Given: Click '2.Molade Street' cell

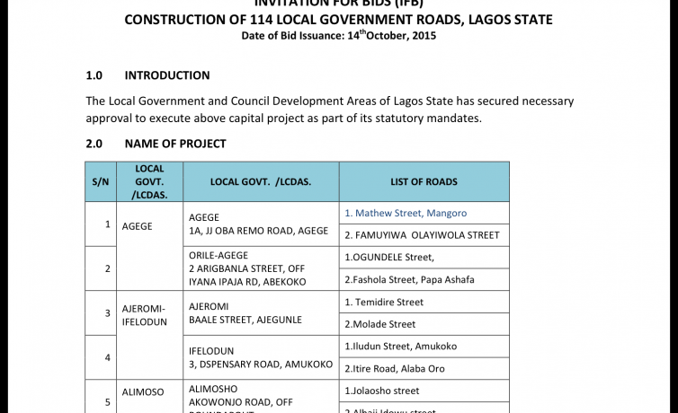Looking at the screenshot, I should (x=424, y=324).
